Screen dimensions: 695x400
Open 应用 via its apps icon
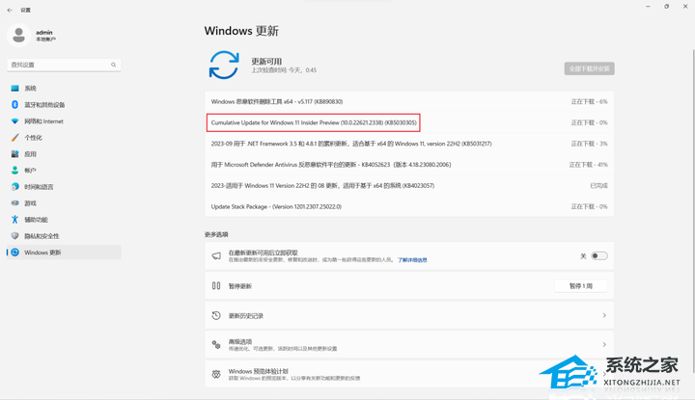[14, 154]
